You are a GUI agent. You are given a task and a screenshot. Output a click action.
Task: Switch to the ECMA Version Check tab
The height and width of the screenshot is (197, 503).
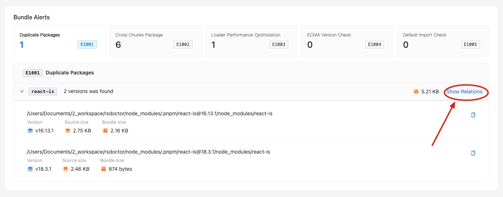[x=347, y=41]
